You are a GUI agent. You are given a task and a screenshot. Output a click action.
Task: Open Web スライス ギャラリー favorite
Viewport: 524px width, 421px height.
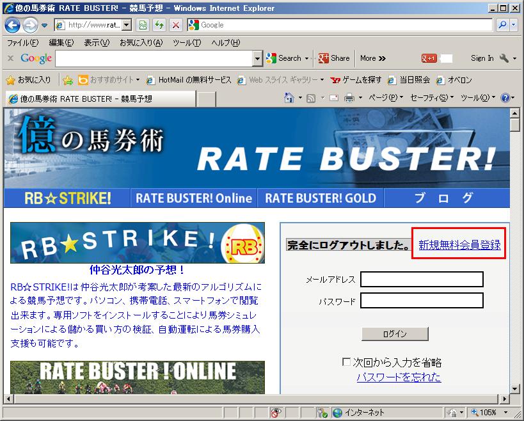click(x=281, y=80)
